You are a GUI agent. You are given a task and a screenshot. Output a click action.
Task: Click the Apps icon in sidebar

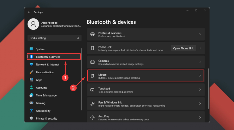(x=31, y=80)
